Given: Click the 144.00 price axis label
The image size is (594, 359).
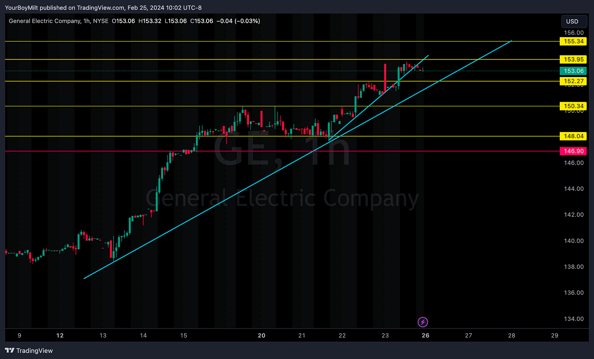Looking at the screenshot, I should click(574, 189).
